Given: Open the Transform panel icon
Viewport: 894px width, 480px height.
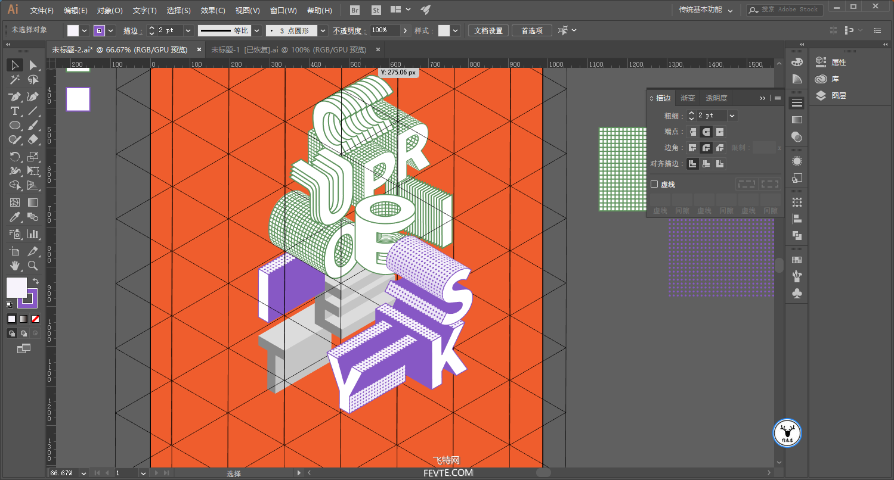Looking at the screenshot, I should pos(797,202).
